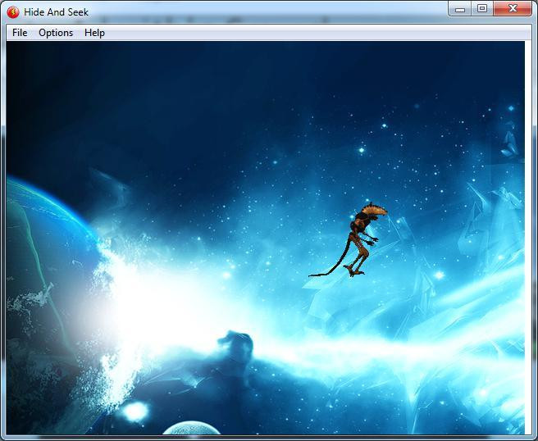Maximize the Hide And Seek window
This screenshot has width=538, height=441.
click(x=482, y=8)
